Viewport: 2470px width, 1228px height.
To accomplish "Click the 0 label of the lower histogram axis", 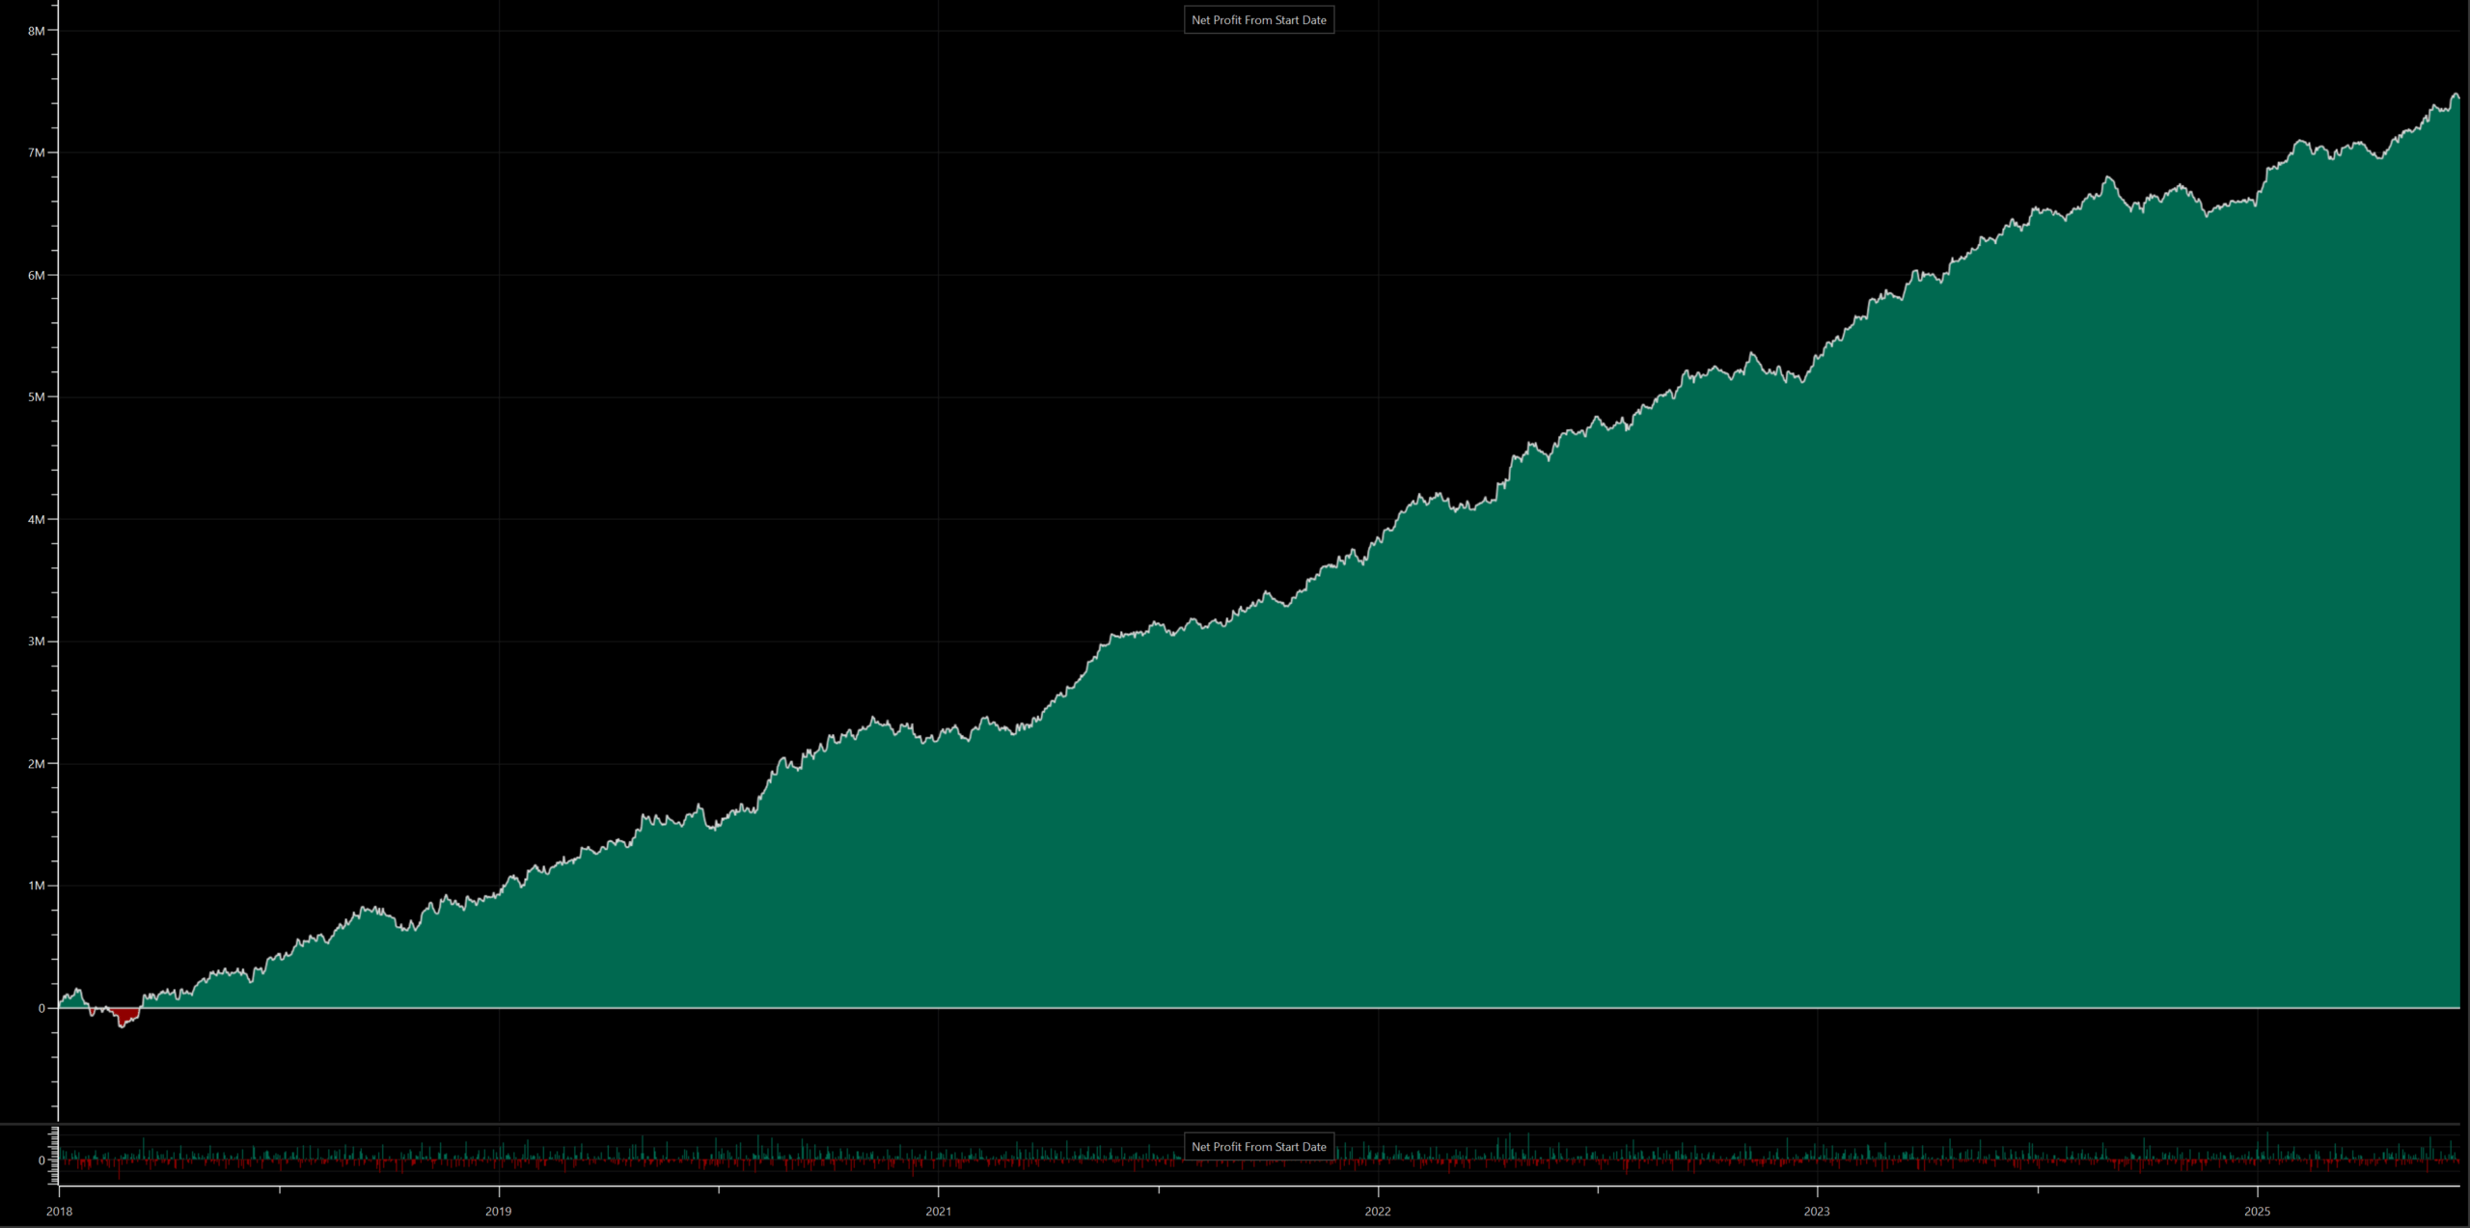I will click(41, 1160).
